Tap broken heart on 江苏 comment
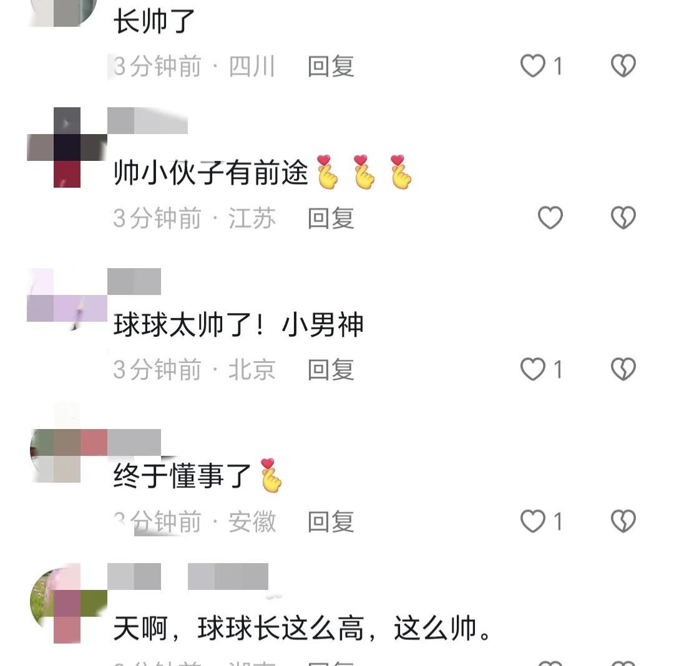The width and height of the screenshot is (674, 666). tap(623, 218)
